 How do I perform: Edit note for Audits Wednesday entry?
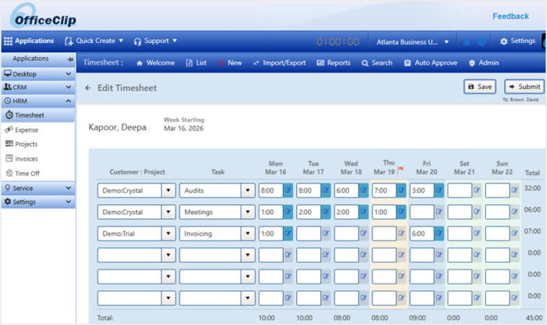point(363,191)
